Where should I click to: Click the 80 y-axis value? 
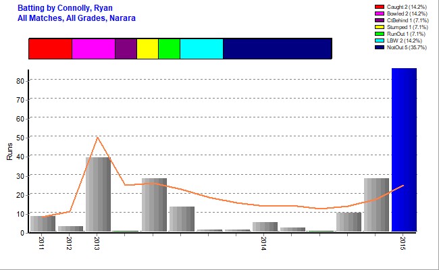(x=20, y=81)
